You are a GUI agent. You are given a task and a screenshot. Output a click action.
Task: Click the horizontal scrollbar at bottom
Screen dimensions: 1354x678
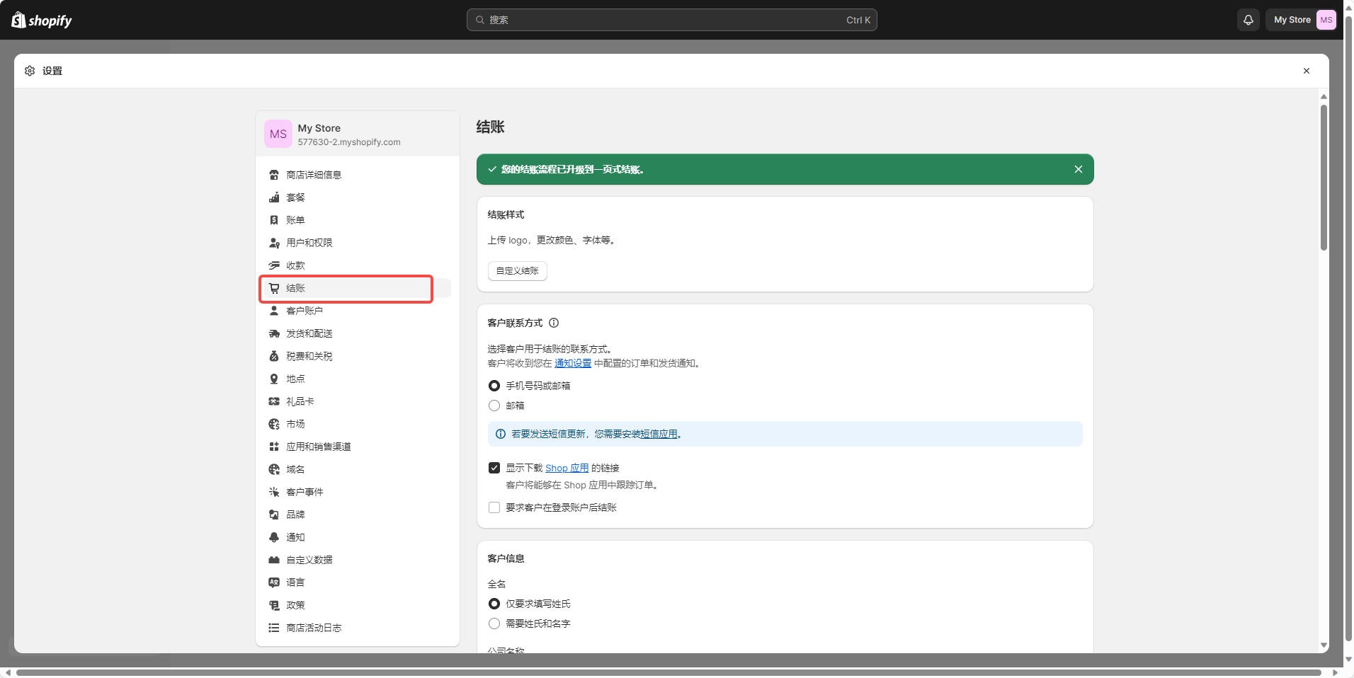(669, 672)
